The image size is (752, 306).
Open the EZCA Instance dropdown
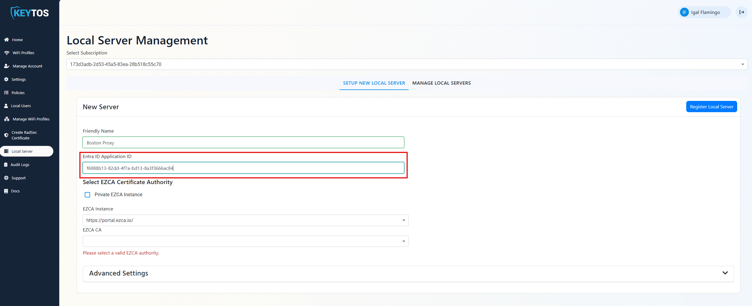click(245, 220)
